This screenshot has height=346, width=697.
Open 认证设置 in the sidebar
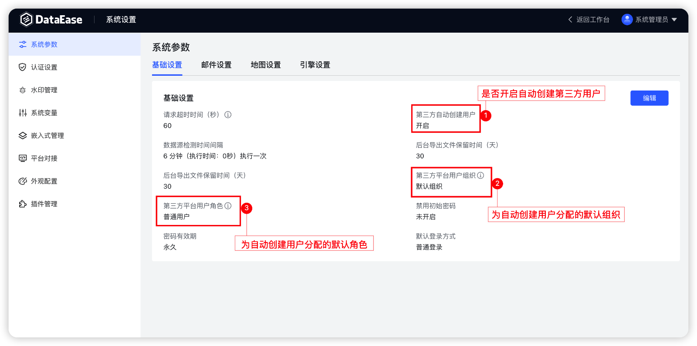74,67
